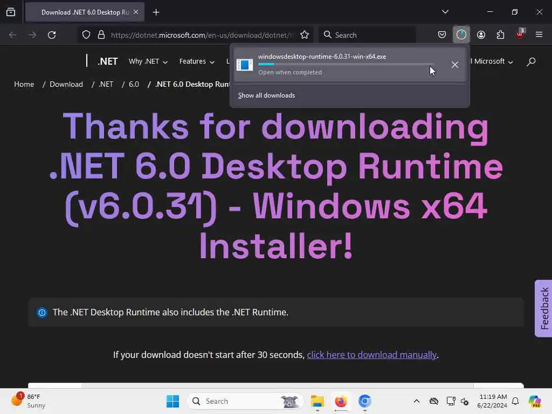Go to .NET breadcrumb link
Viewport: 552px width, 414px height.
[106, 84]
